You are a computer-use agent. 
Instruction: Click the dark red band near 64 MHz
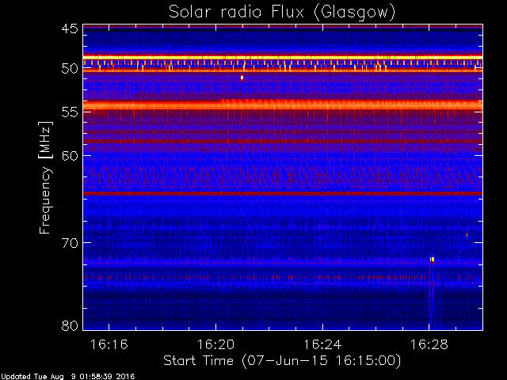pos(281,193)
